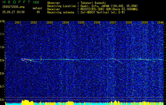Click the 0.8 frequency axis label

pyautogui.click(x=2, y=73)
